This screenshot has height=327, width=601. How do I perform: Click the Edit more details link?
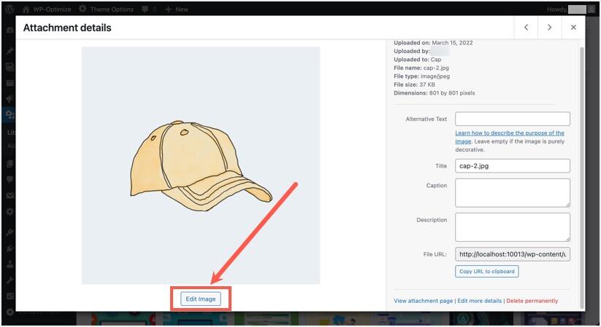click(479, 301)
